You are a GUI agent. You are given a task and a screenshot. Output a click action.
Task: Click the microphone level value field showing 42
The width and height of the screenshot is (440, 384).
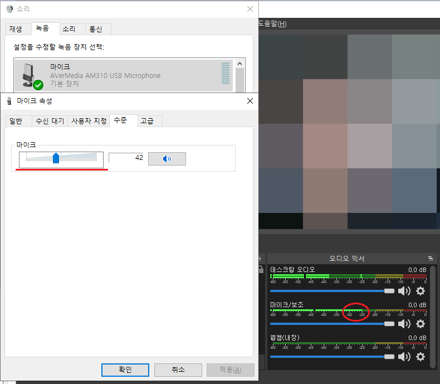[x=126, y=158]
